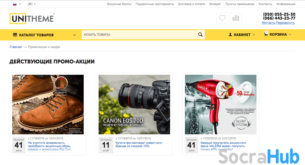
Task: Click the search magnifier button
Action: pos(200,35)
